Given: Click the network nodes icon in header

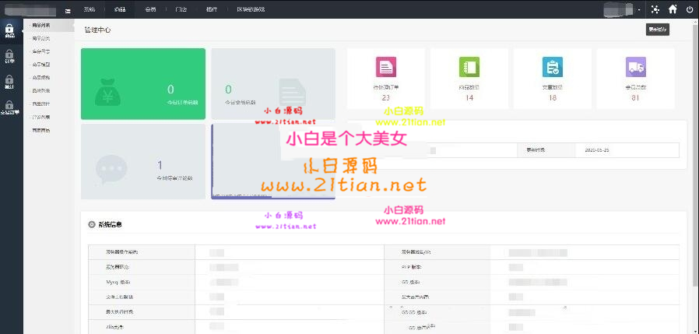Looking at the screenshot, I should tap(655, 9).
